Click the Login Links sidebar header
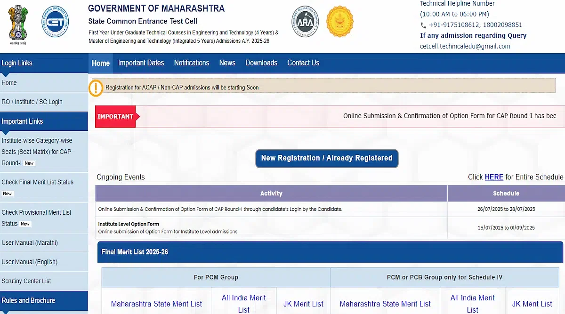Screen dimensions: 565x314 point(44,63)
